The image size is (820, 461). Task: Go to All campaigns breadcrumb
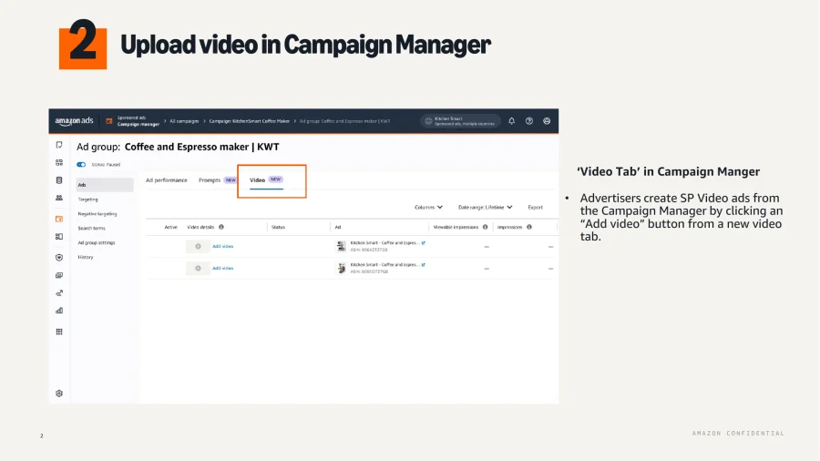coord(184,121)
